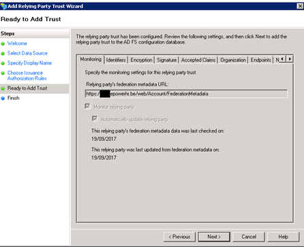
Task: Open the Encryption tab
Action: pyautogui.click(x=141, y=60)
